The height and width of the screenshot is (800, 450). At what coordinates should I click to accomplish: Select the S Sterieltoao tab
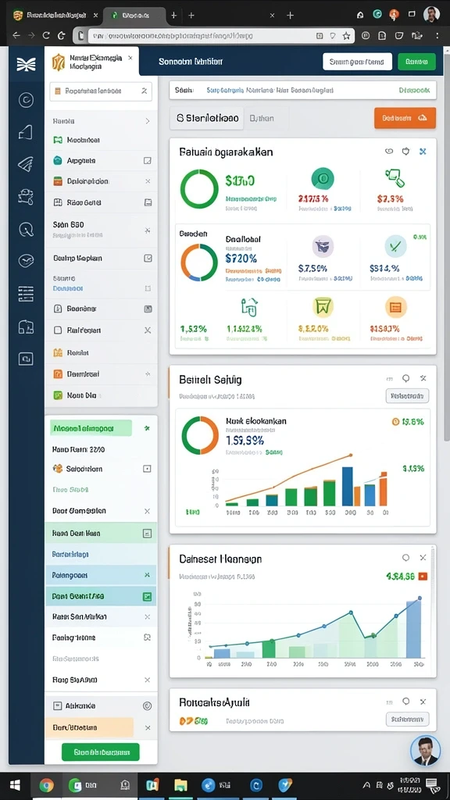[207, 119]
